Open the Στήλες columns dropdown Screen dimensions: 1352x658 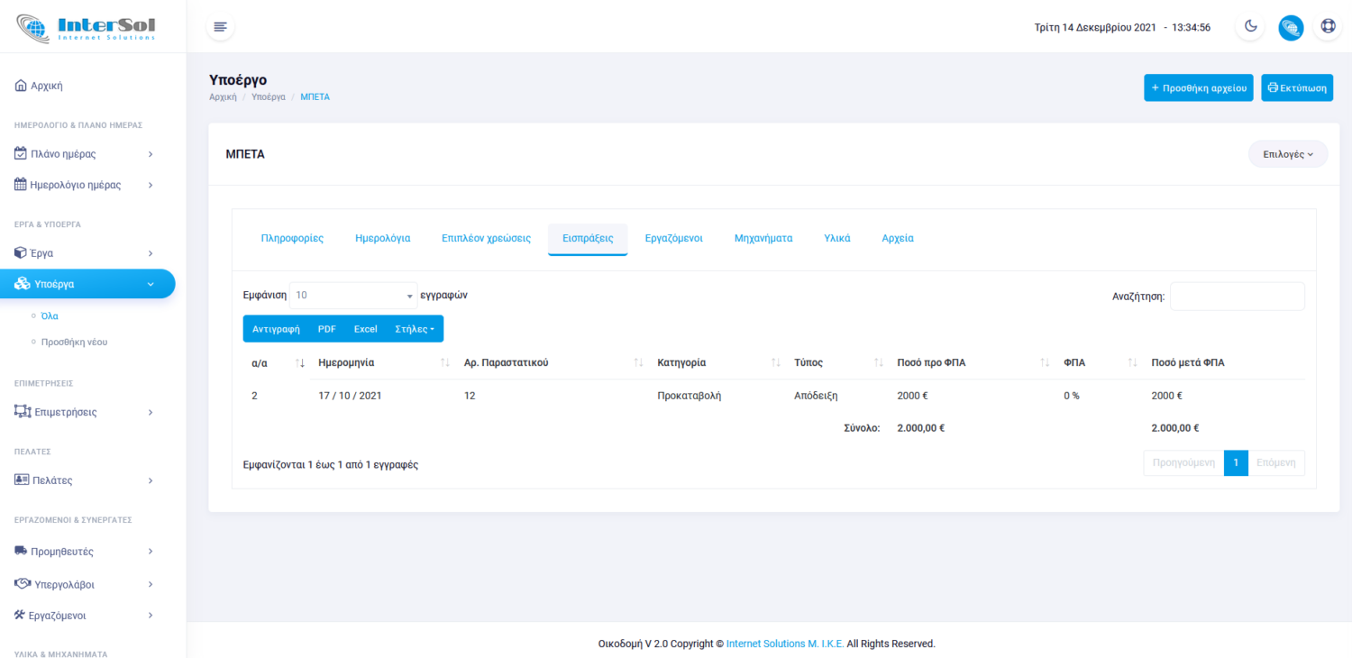414,329
